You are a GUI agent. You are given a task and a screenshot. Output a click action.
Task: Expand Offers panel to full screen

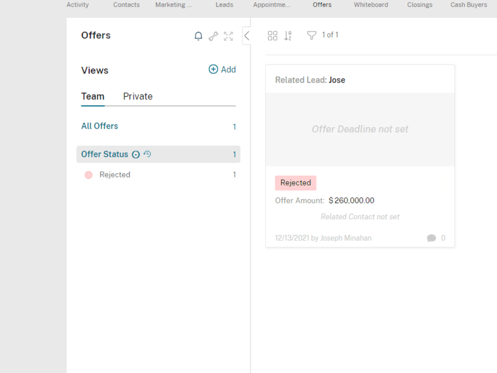[x=228, y=36]
